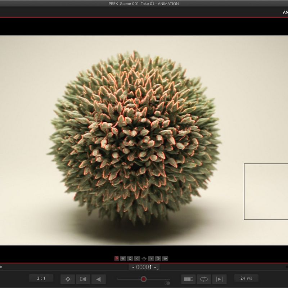
Task: Click the four-diamond pattern icon near playback controls
Action: point(68,278)
